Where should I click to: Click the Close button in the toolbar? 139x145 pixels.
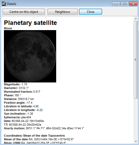[90, 12]
